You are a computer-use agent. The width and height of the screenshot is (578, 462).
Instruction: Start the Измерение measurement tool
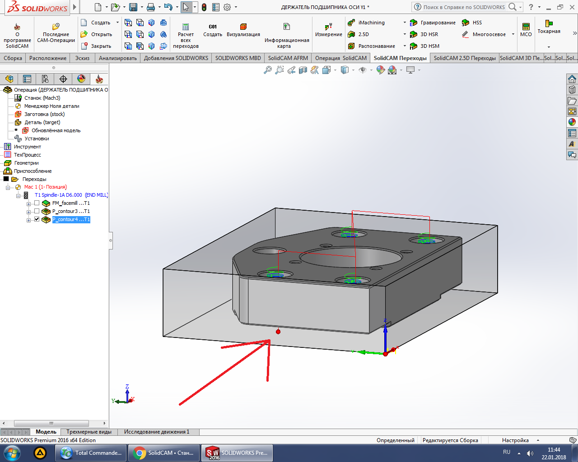click(329, 31)
